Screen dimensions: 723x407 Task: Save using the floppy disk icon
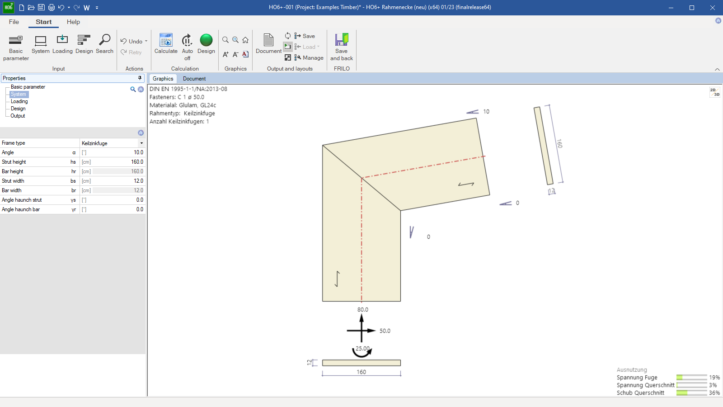pos(41,8)
